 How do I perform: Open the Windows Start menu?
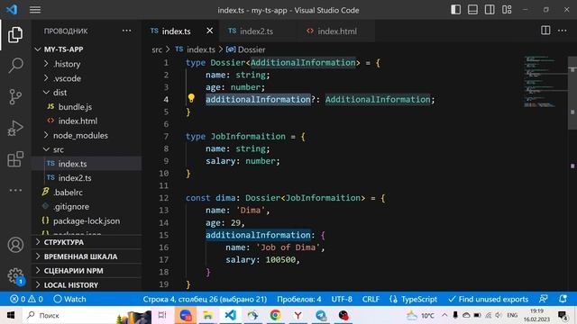click(x=11, y=315)
